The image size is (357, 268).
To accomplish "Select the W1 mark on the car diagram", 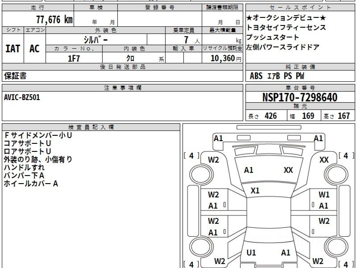I will coord(324,195).
